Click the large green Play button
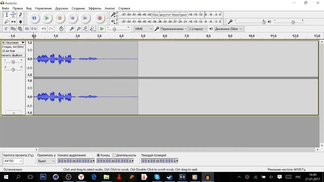 [47, 18]
